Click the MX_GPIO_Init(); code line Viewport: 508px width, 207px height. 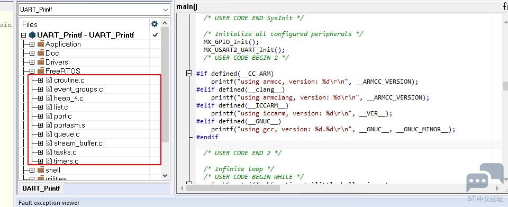click(231, 42)
